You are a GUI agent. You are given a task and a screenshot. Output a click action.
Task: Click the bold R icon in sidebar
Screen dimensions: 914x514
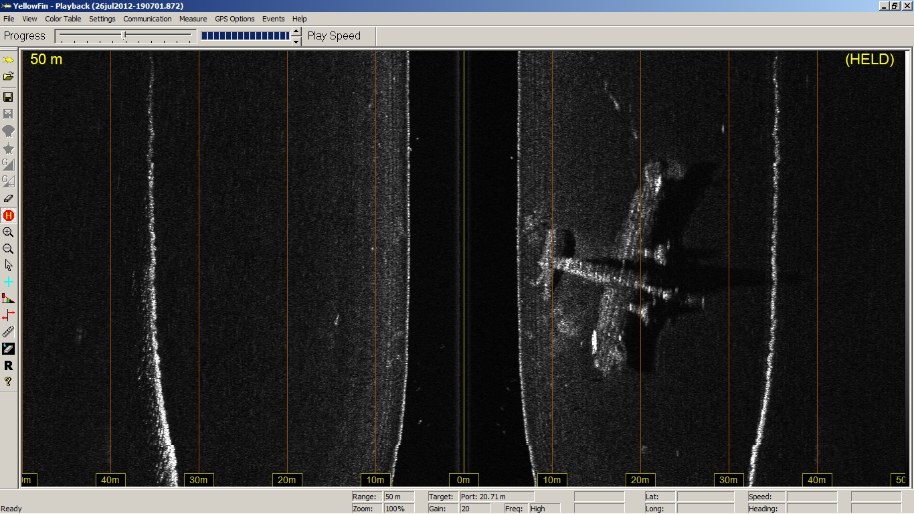8,365
